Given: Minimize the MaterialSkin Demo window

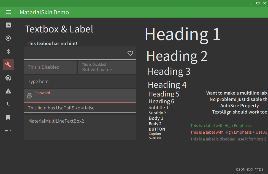Looking at the screenshot, I should (x=251, y=3).
